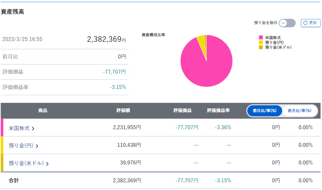Screen dimensions: 322x190
Task: Open the 預り金(円) link
Action: pyautogui.click(x=21, y=146)
